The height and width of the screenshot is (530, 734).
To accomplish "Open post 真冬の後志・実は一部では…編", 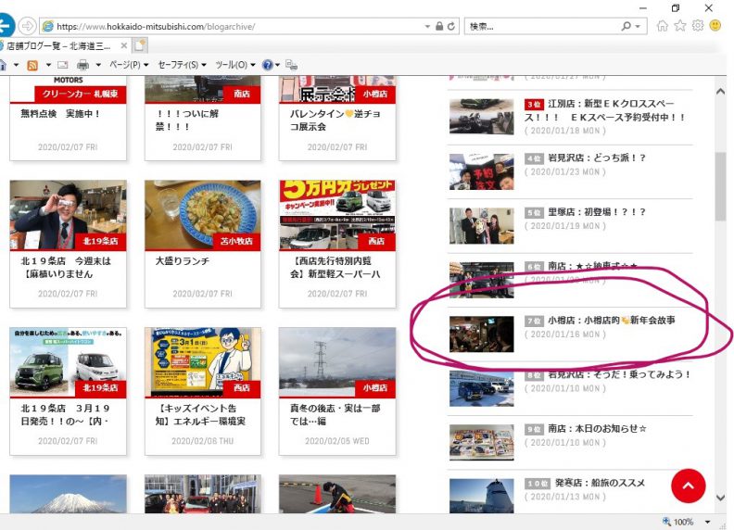I will (335, 415).
